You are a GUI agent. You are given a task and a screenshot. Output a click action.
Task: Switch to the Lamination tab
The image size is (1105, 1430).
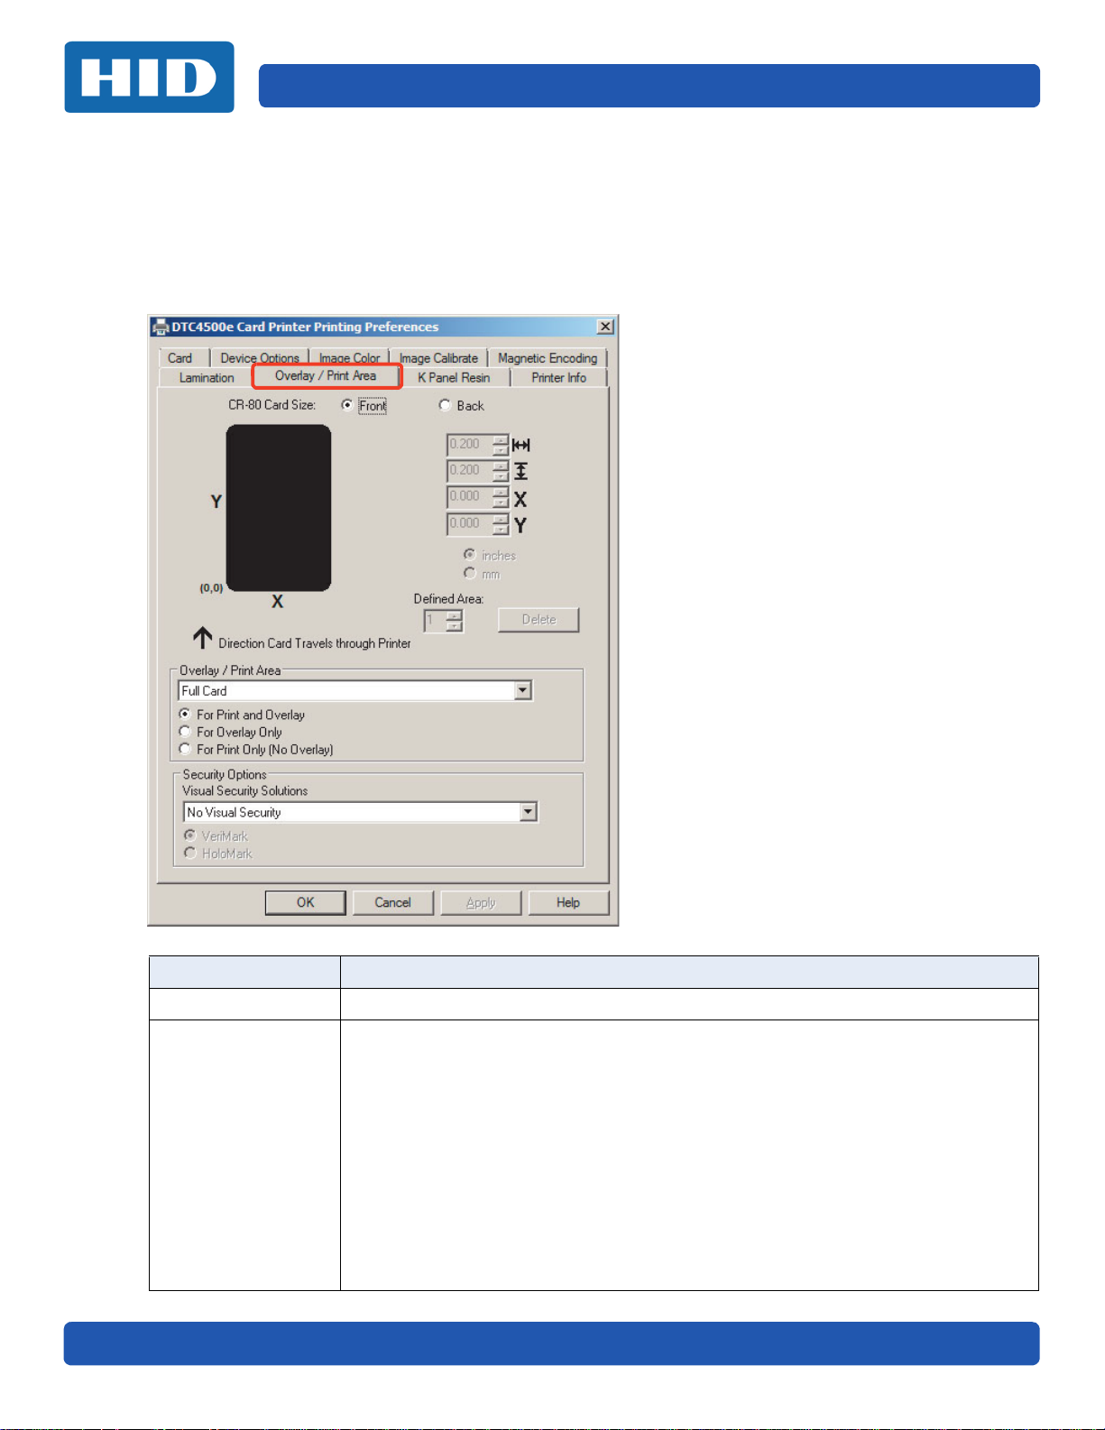tap(207, 378)
